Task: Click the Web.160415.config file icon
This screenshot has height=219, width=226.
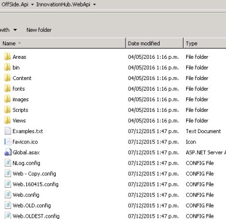Action: click(8, 184)
